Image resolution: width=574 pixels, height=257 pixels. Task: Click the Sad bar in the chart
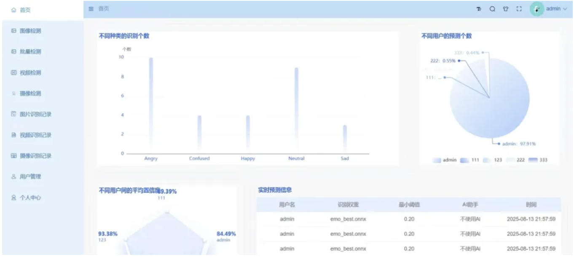pyautogui.click(x=345, y=139)
